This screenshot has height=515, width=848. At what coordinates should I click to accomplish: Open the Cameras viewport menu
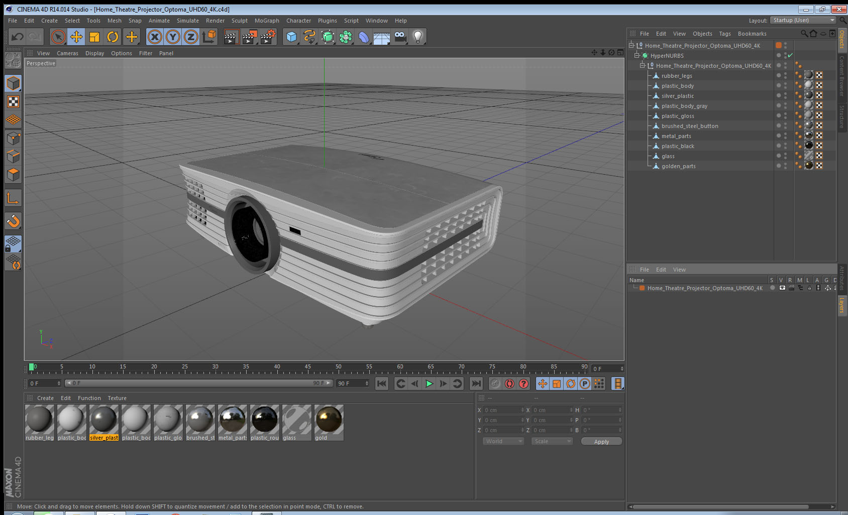(x=67, y=53)
